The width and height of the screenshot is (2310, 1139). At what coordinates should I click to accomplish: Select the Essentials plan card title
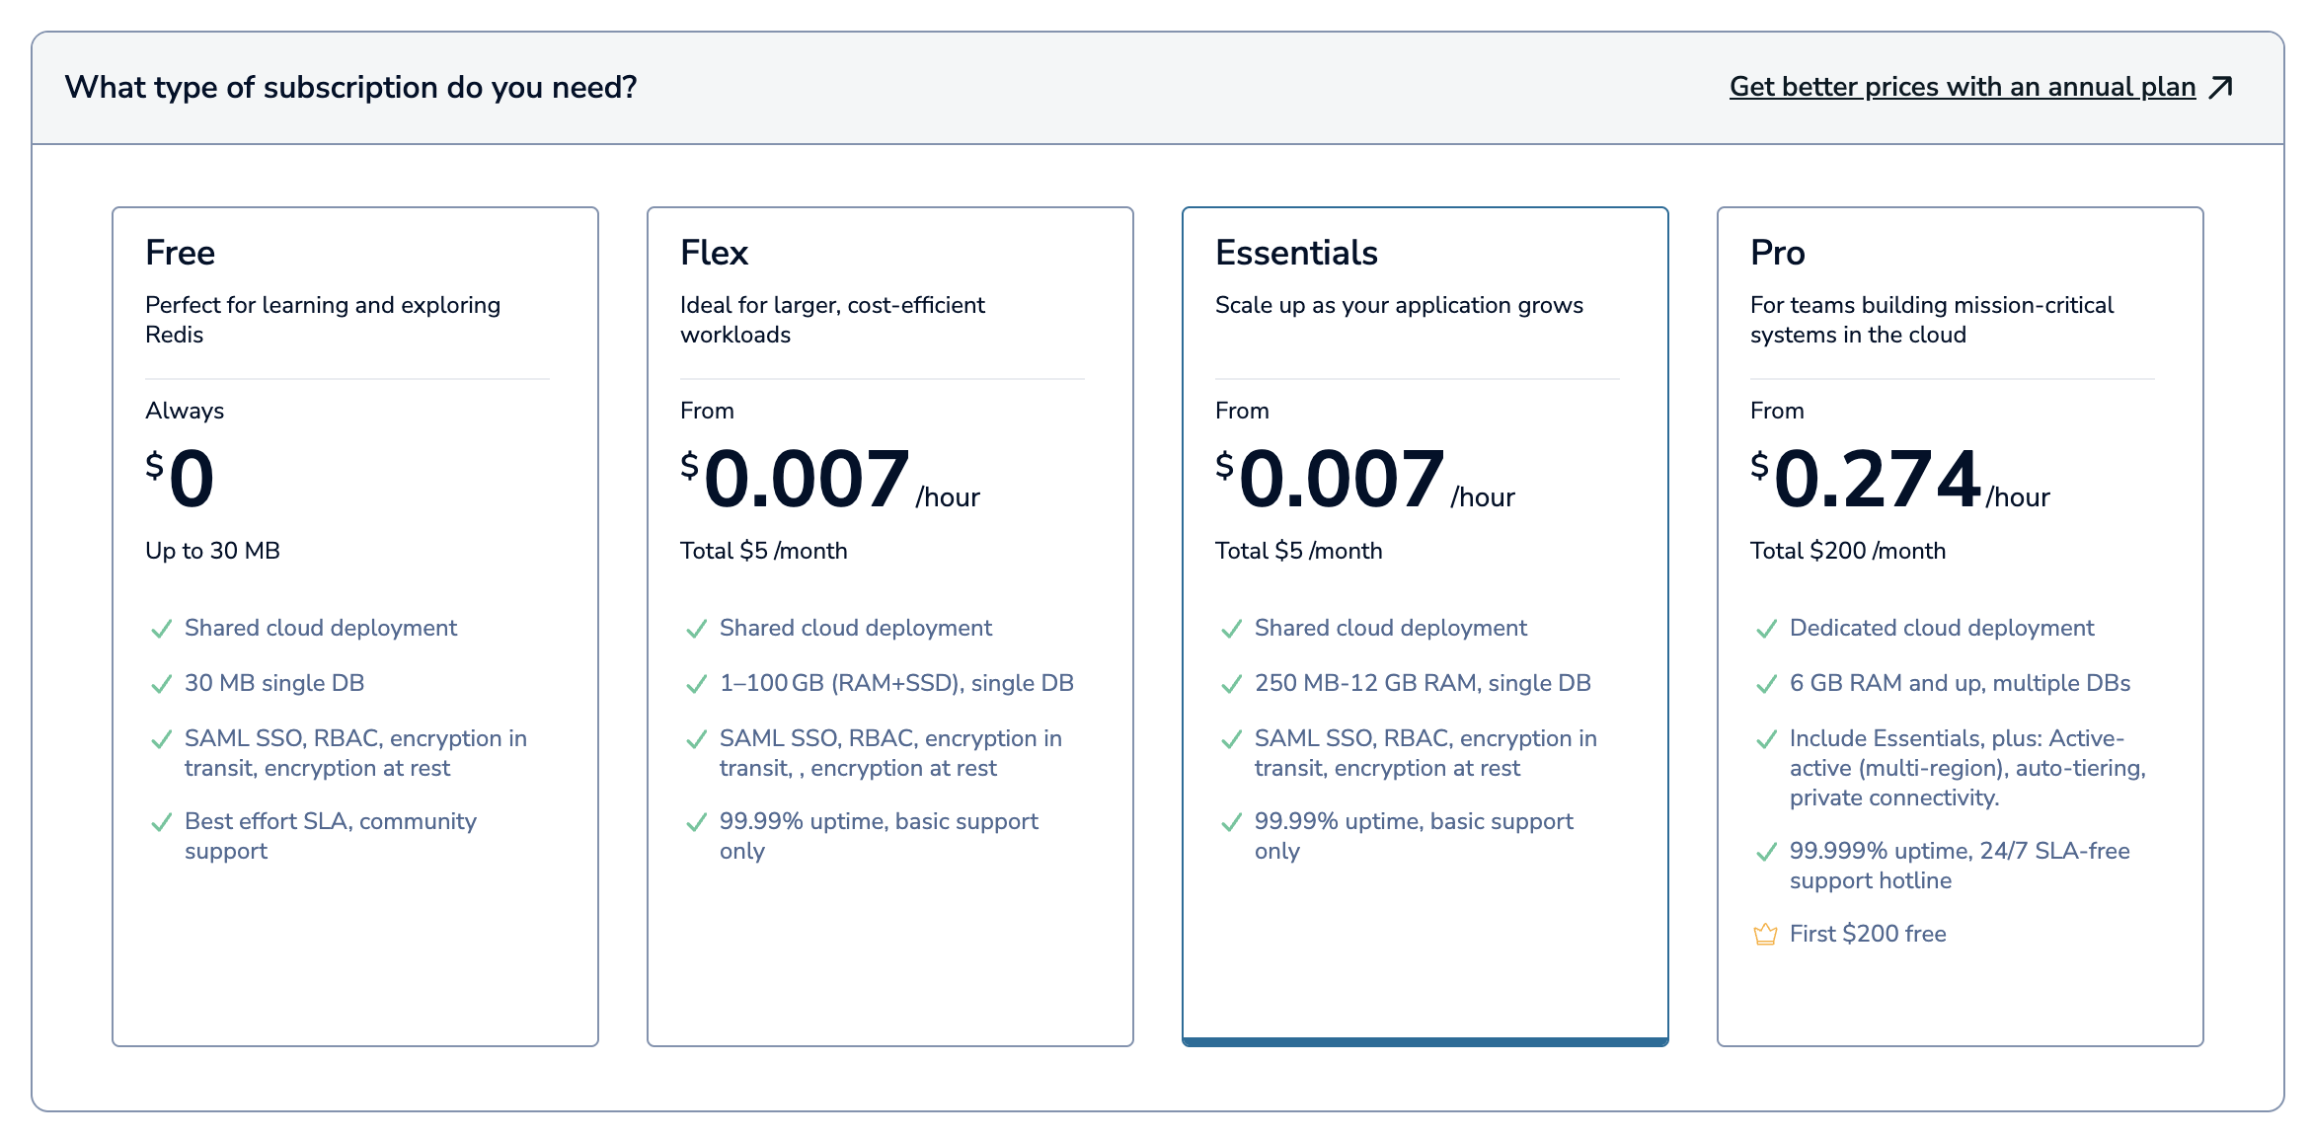click(1296, 253)
